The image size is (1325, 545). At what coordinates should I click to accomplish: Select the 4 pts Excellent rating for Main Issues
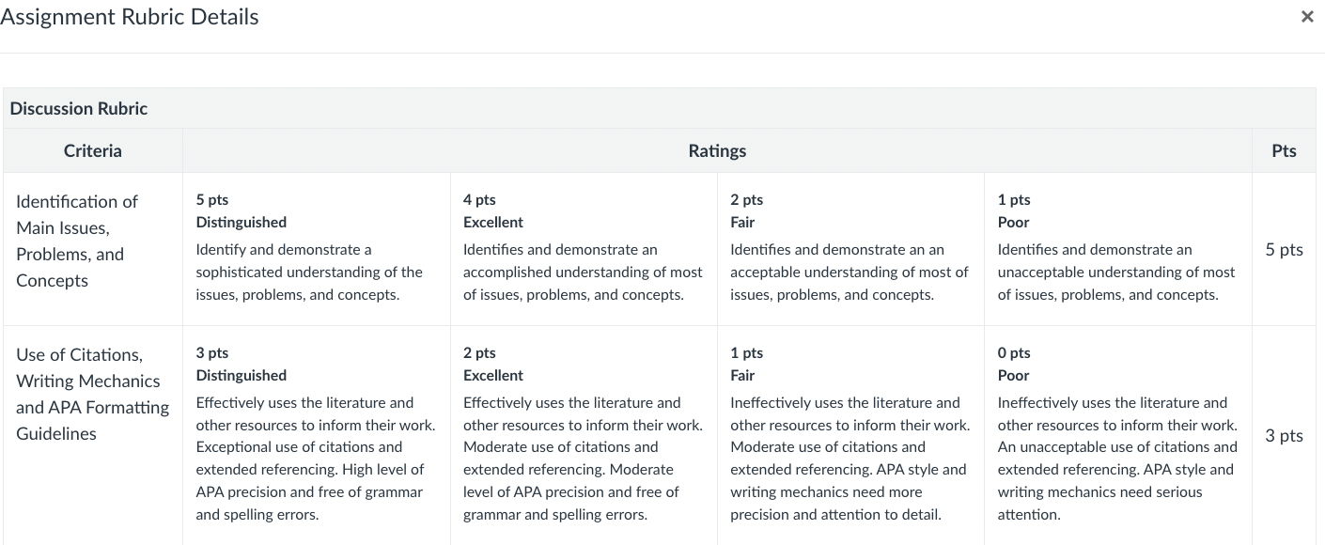tap(584, 249)
